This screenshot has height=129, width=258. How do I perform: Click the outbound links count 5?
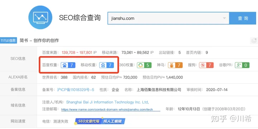[180, 52]
